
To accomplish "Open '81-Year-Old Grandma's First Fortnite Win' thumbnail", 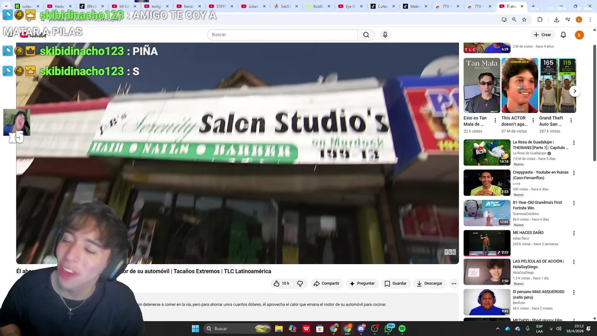I will point(487,213).
